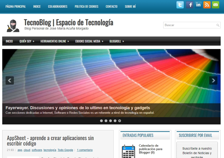Image resolution: width=224 pixels, height=158 pixels.
Task: Select the fourth slider dot
Action: (x=115, y=121)
